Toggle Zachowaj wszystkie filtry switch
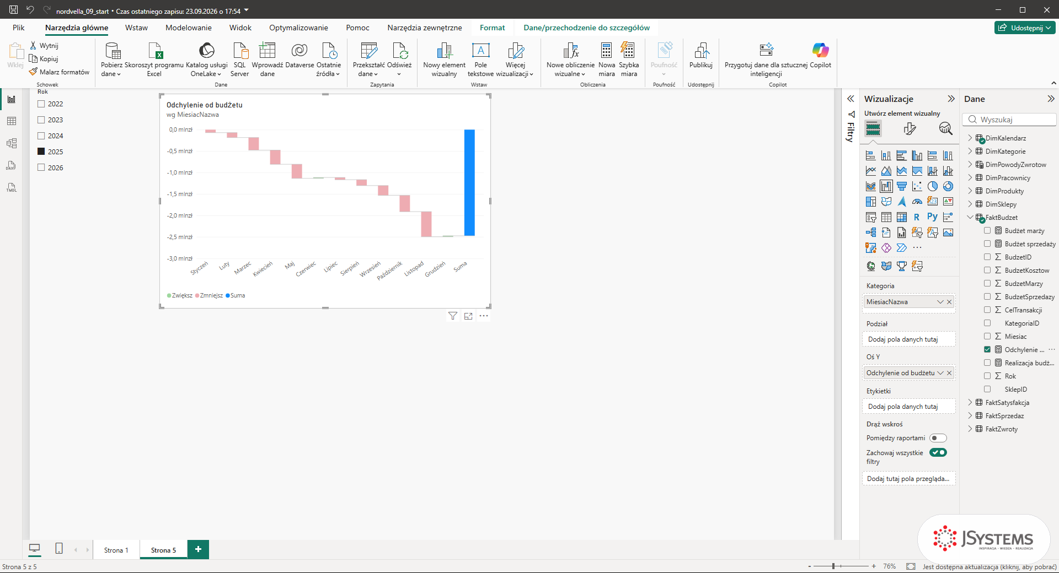This screenshot has width=1059, height=573. tap(938, 452)
